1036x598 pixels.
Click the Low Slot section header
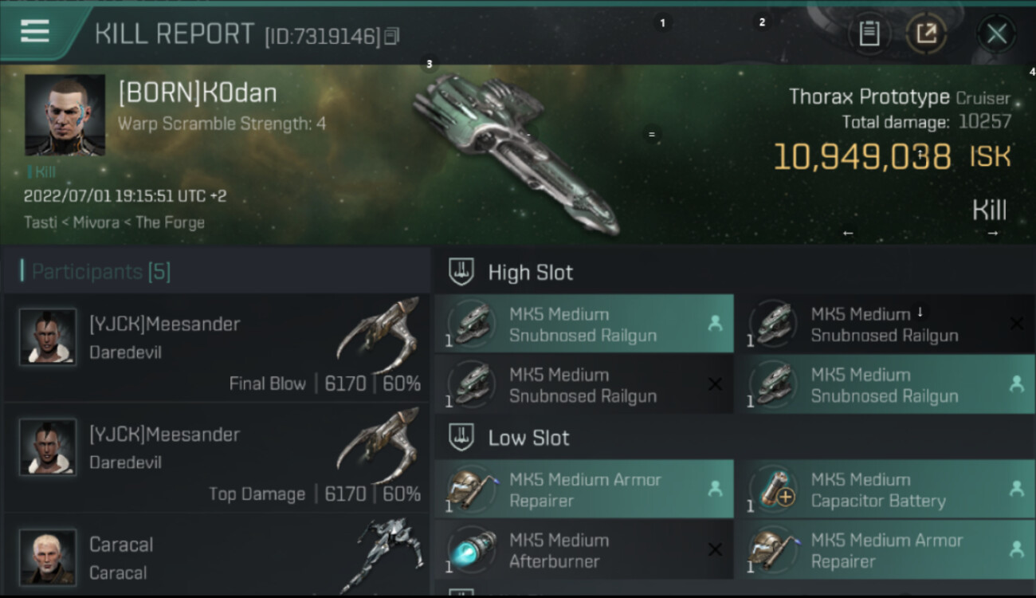[x=528, y=438]
